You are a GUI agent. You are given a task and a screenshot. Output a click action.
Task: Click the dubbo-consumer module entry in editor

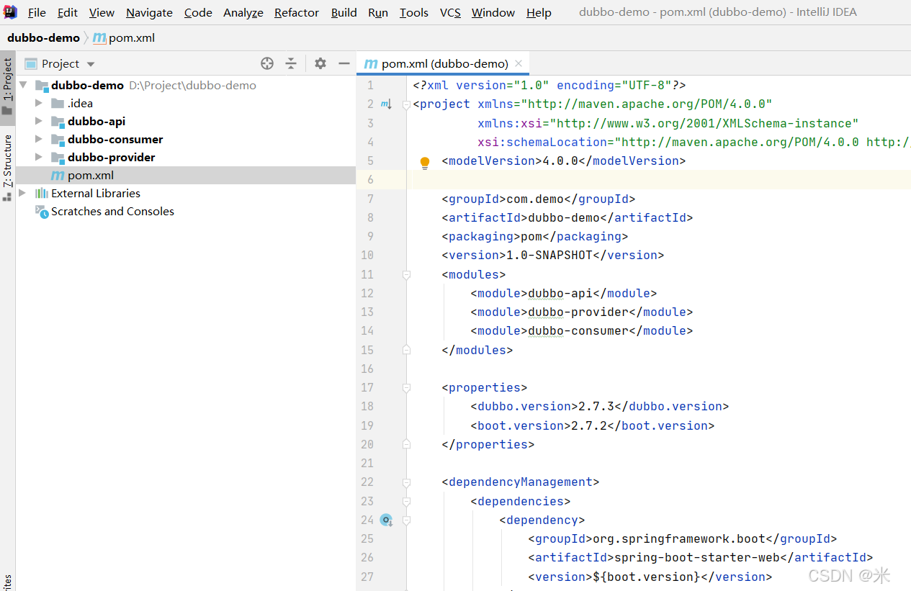click(578, 330)
